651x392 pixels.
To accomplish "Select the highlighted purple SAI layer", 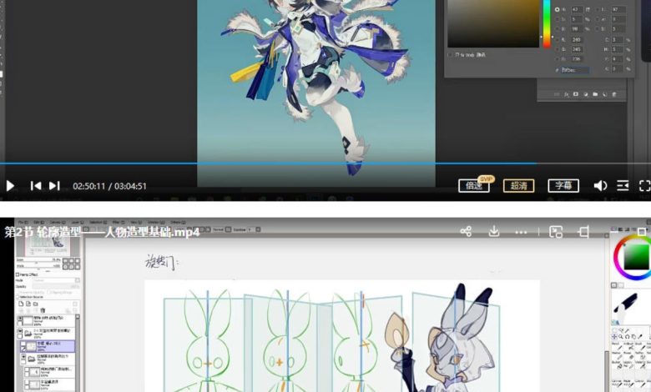I will (48, 345).
